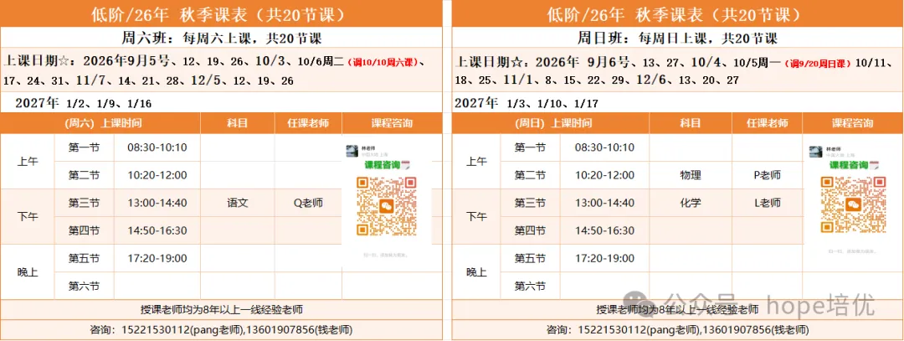Image resolution: width=904 pixels, height=341 pixels.
Task: Click 13:00-14:40 in the 周六 table
Action: tap(157, 203)
